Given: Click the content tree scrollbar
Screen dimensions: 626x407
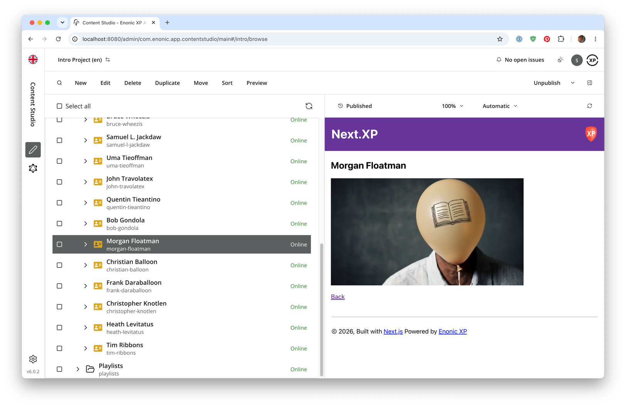Looking at the screenshot, I should (321, 309).
